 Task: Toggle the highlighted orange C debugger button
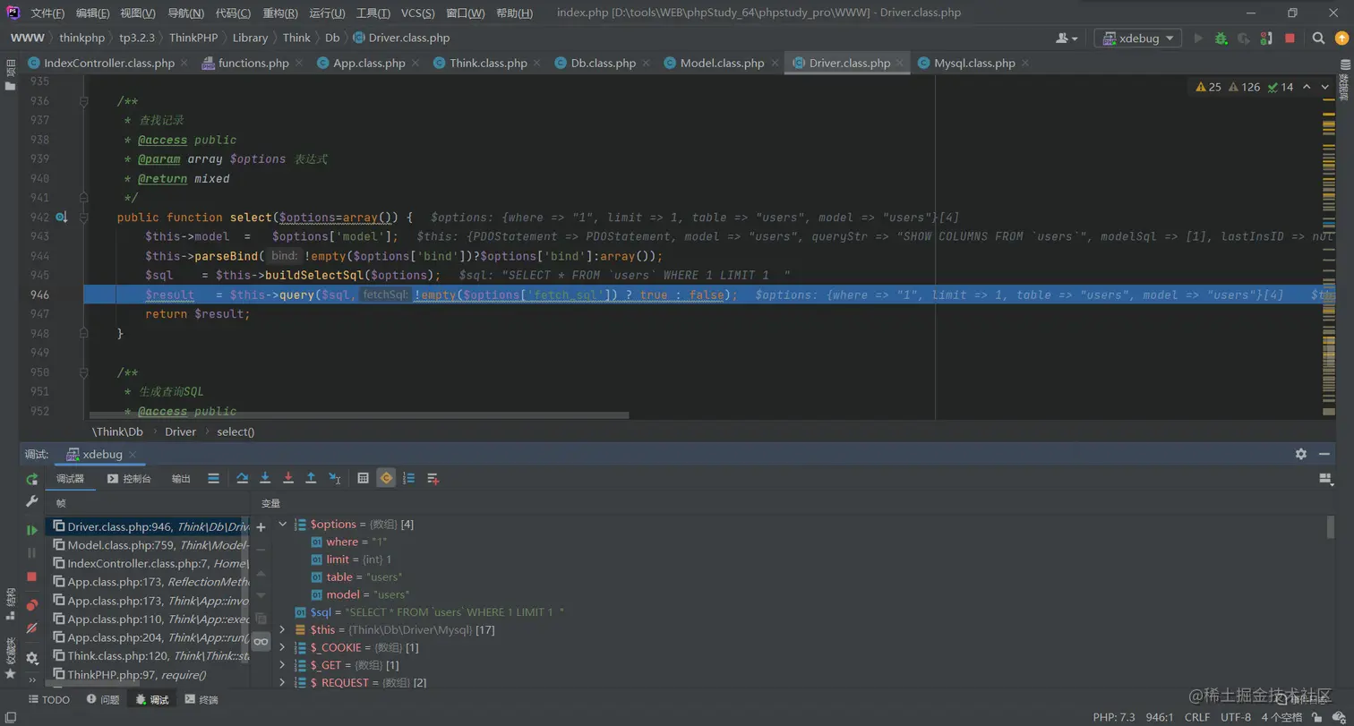pyautogui.click(x=386, y=478)
